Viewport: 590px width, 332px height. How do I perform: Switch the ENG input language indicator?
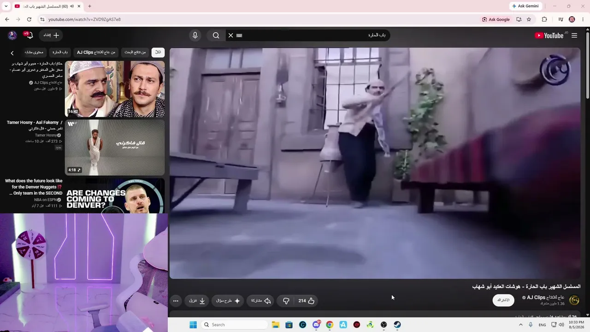click(542, 325)
